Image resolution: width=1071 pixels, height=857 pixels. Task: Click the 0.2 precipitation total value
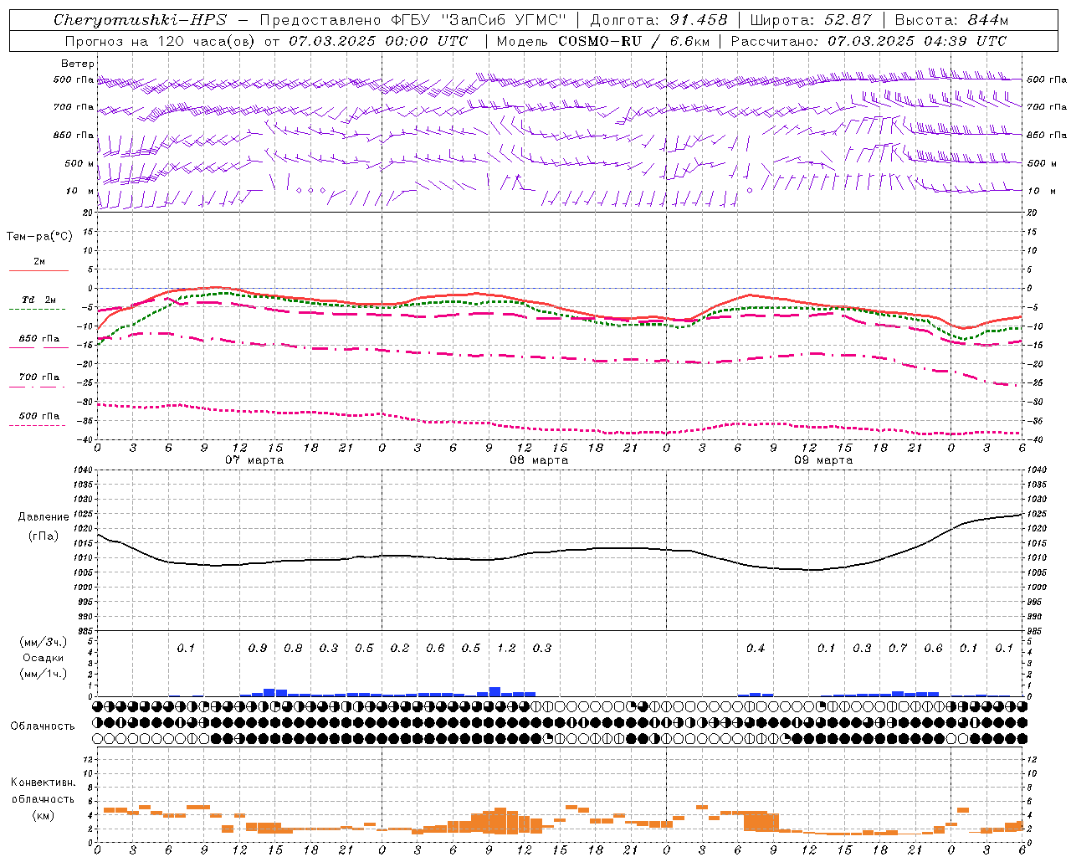pyautogui.click(x=400, y=648)
